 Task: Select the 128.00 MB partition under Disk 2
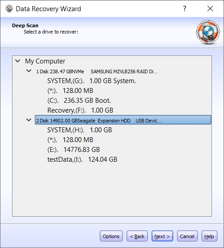[70, 140]
